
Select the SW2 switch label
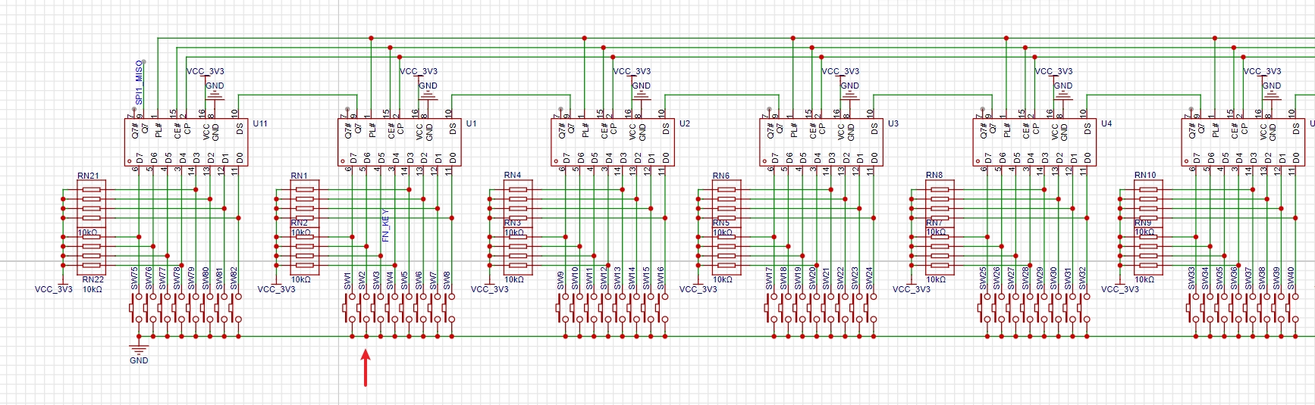tap(362, 281)
